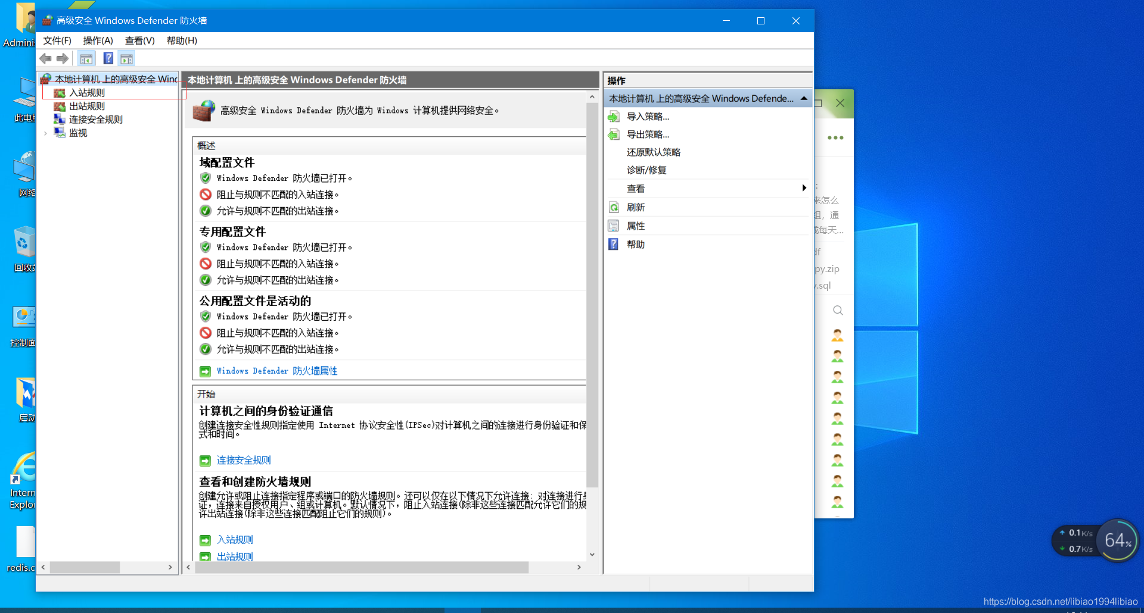Click the 导出策略 export icon
1144x613 pixels.
(x=614, y=135)
